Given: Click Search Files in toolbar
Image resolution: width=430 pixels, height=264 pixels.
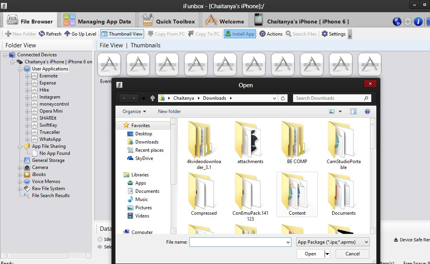Looking at the screenshot, I should click(301, 34).
